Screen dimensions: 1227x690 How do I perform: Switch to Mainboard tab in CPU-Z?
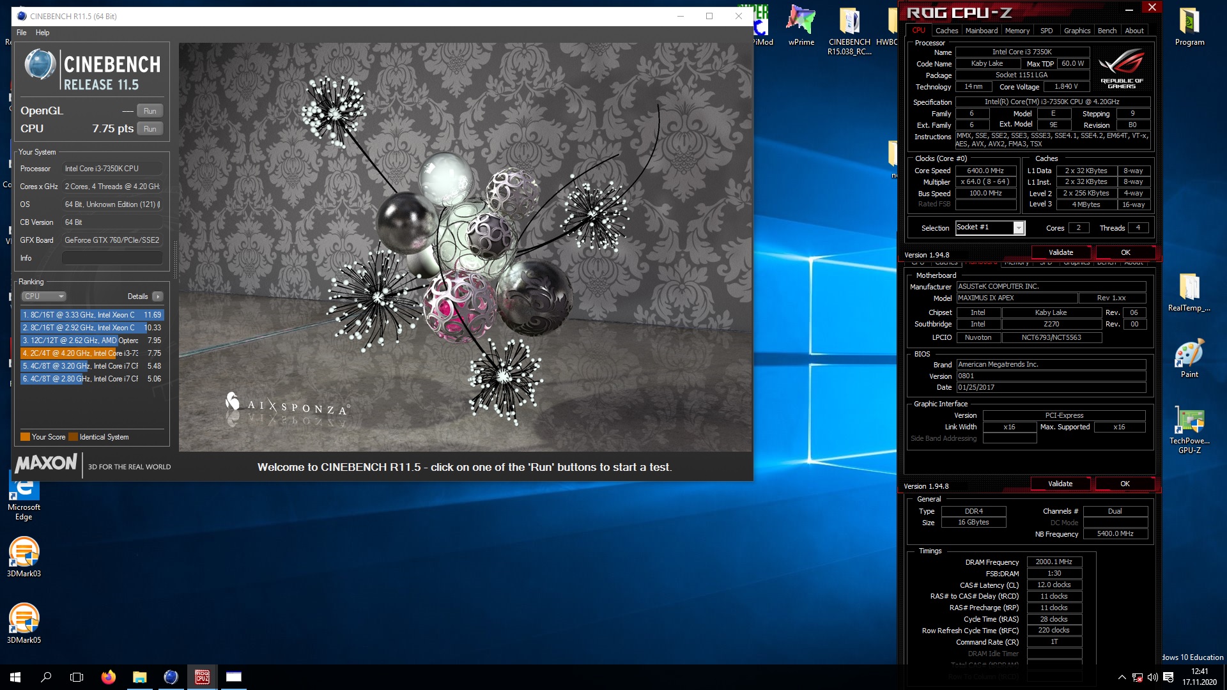tap(982, 31)
